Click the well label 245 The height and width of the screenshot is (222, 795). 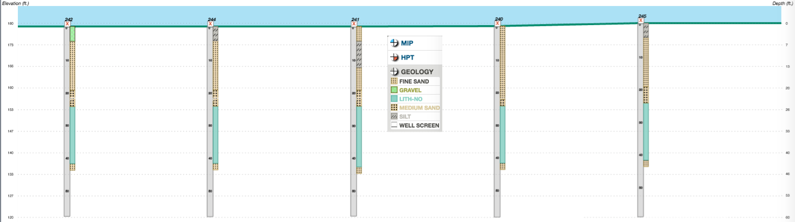[x=643, y=16]
